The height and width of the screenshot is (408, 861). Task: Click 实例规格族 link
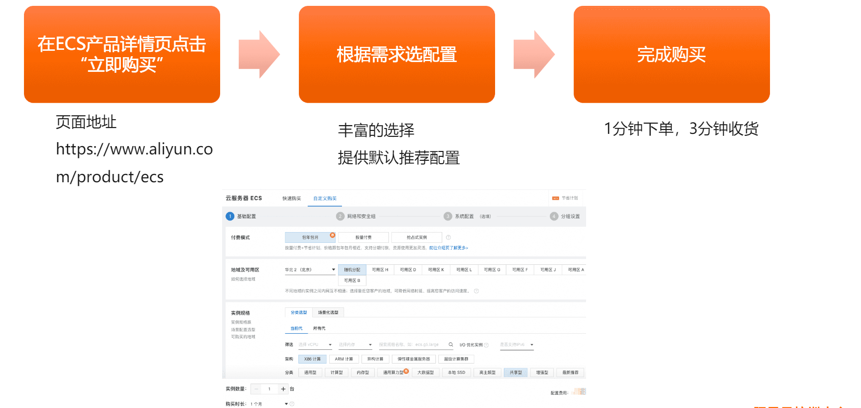(241, 322)
